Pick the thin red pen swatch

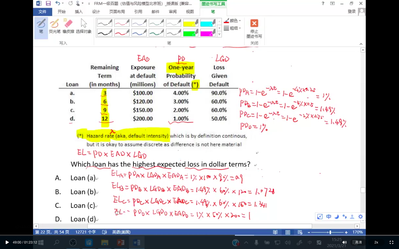(122, 23)
